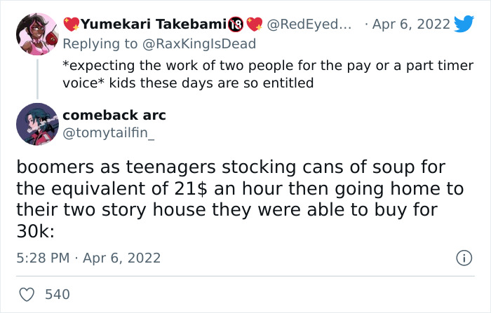Image resolution: width=491 pixels, height=313 pixels.
Task: Open the @RedEyed... handle link
Action: coord(309,25)
